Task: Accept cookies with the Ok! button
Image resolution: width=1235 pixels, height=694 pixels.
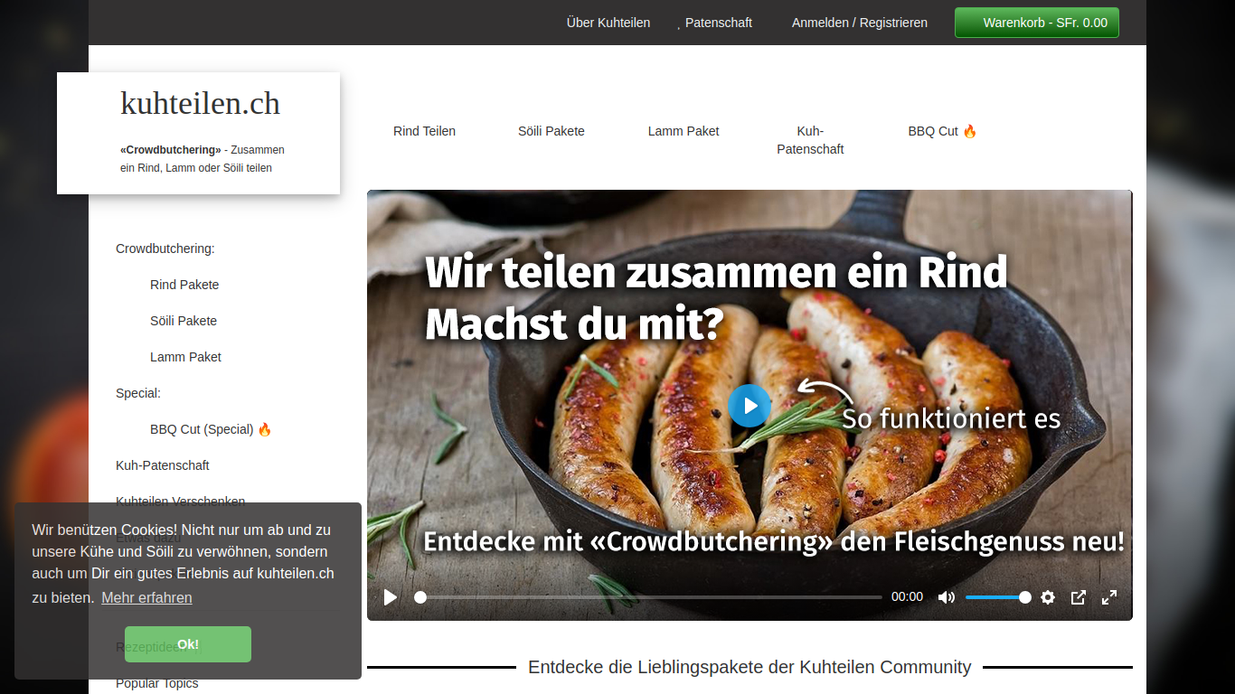Action: (188, 644)
